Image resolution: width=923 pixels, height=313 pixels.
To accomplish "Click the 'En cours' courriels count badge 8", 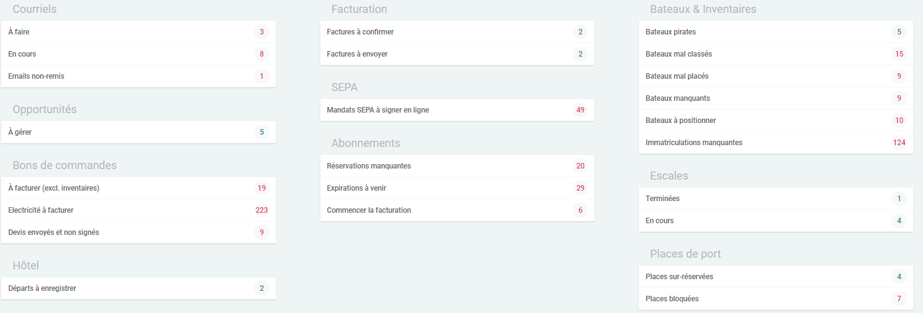I will (261, 54).
